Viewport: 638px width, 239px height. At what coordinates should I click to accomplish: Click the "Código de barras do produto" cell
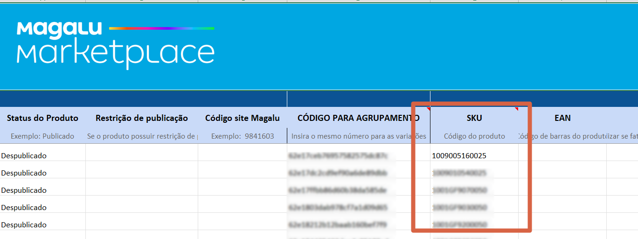point(562,136)
